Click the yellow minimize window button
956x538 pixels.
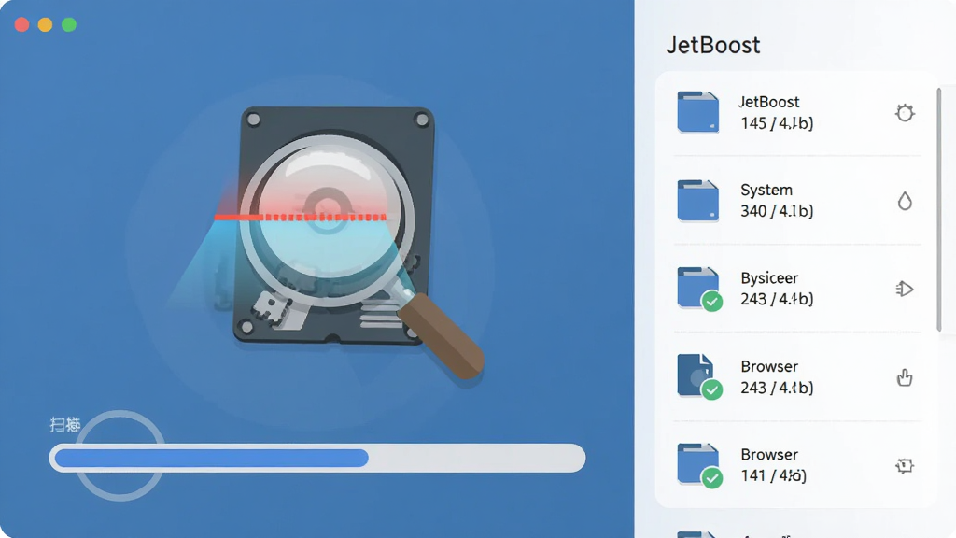click(x=45, y=24)
